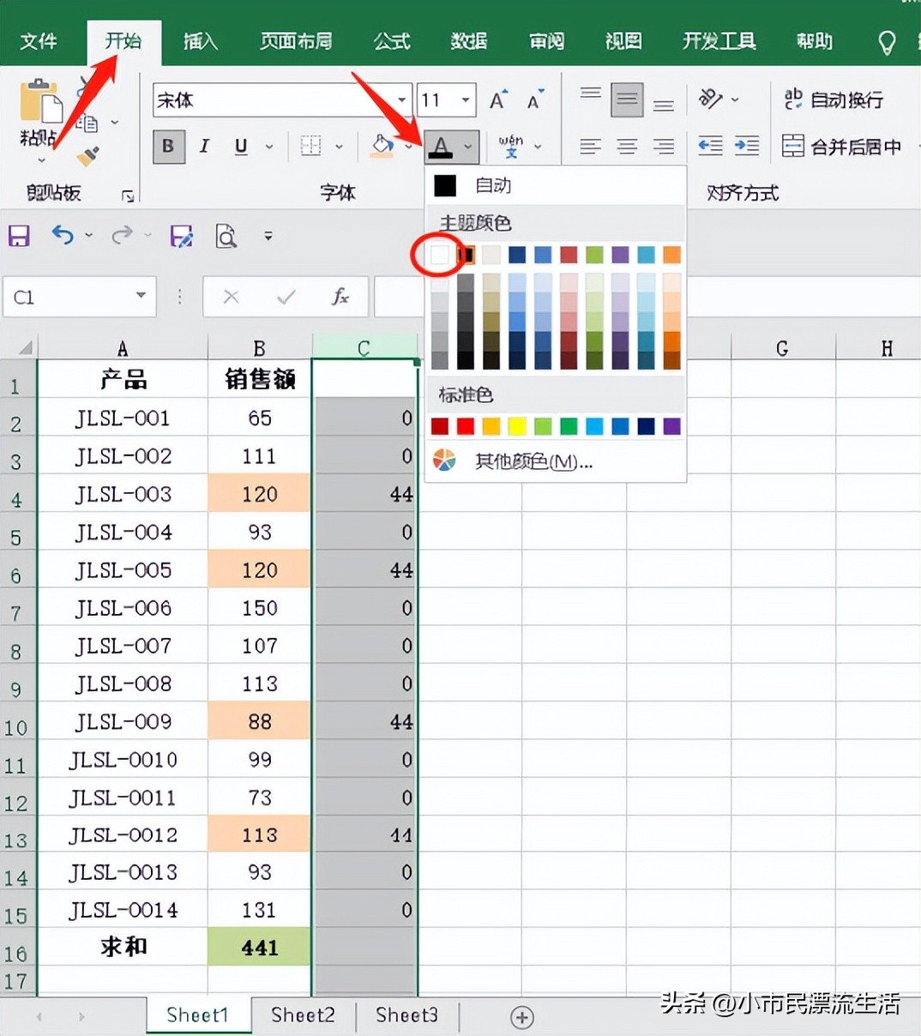Pick standard red color swatch
The width and height of the screenshot is (921, 1036).
(466, 426)
